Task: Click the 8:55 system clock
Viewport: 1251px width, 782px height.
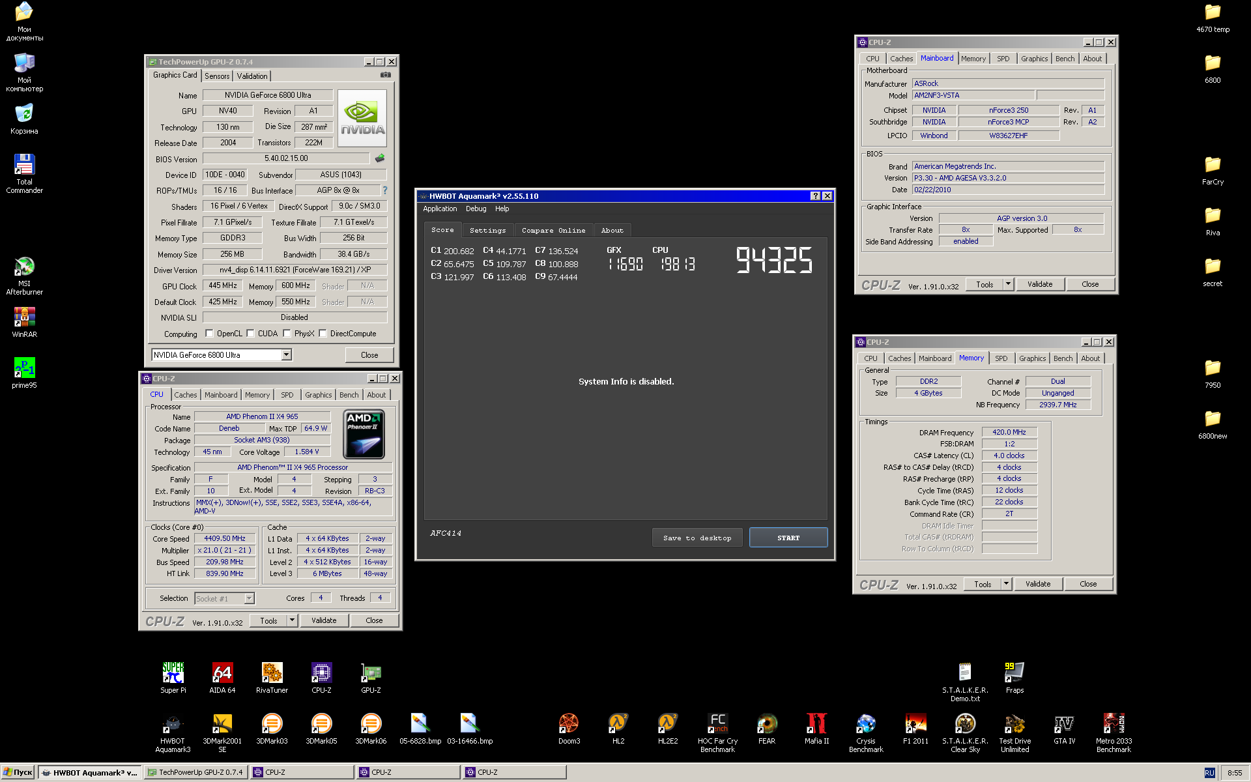Action: tap(1235, 773)
